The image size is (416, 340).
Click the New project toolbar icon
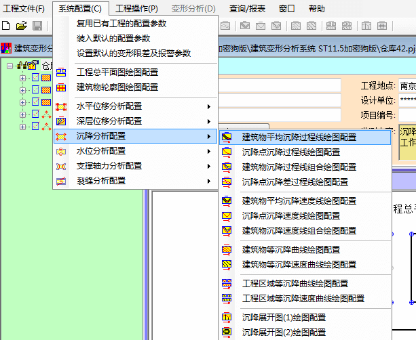[6, 26]
